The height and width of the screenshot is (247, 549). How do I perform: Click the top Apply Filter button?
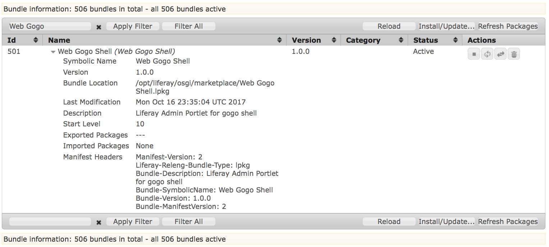[133, 26]
